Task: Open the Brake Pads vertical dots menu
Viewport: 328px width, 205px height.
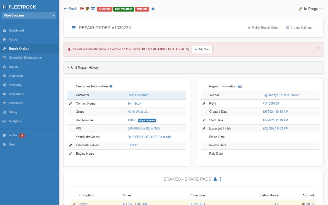Action: click(x=221, y=179)
